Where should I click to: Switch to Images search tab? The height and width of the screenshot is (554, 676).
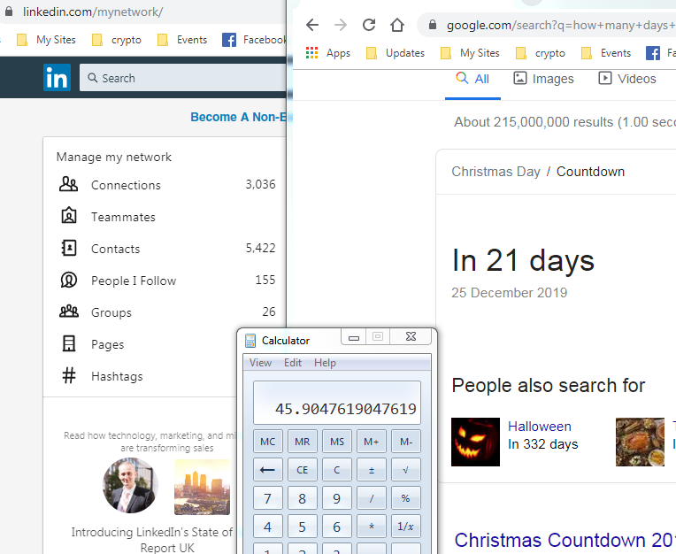(x=543, y=79)
